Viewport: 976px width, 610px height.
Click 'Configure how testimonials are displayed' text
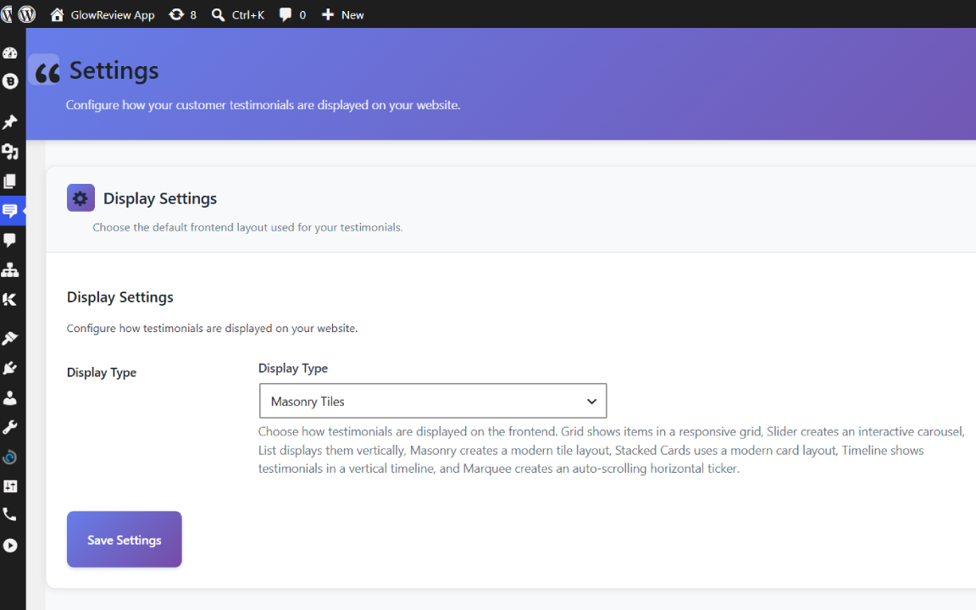tap(213, 328)
